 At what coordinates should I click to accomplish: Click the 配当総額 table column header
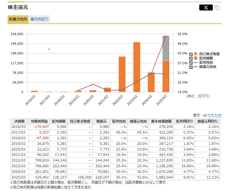point(59,121)
